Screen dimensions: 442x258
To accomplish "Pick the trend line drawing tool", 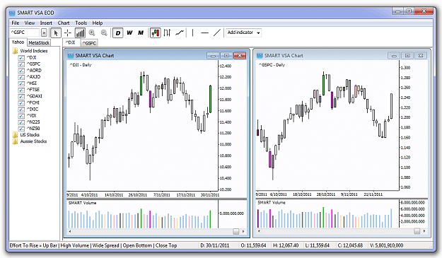I will pyautogui.click(x=217, y=33).
